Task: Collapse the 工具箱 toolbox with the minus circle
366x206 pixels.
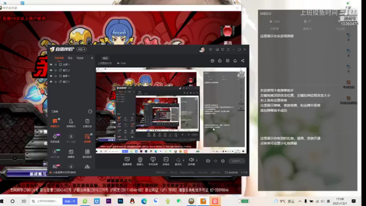Action: coord(90,111)
